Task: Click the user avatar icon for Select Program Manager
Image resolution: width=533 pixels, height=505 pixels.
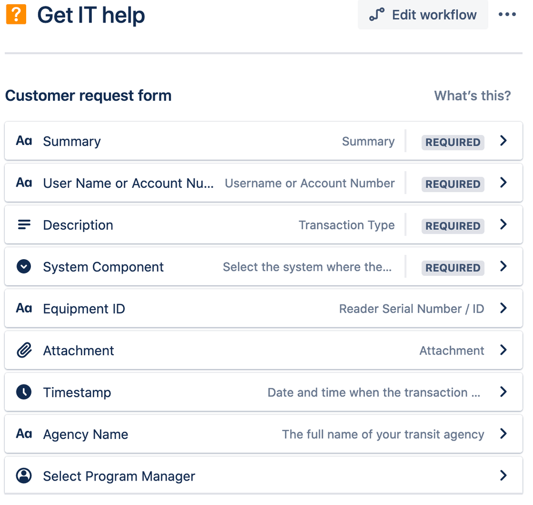Action: (24, 476)
